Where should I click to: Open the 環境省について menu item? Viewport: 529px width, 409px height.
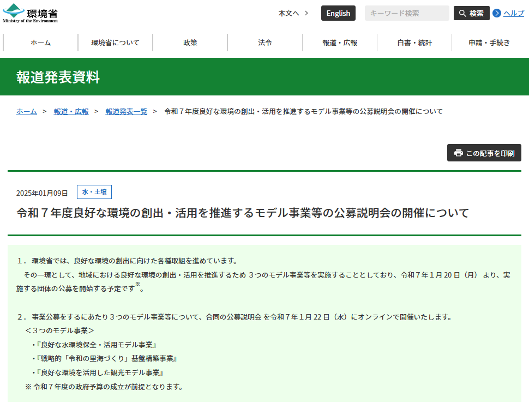[x=115, y=42]
